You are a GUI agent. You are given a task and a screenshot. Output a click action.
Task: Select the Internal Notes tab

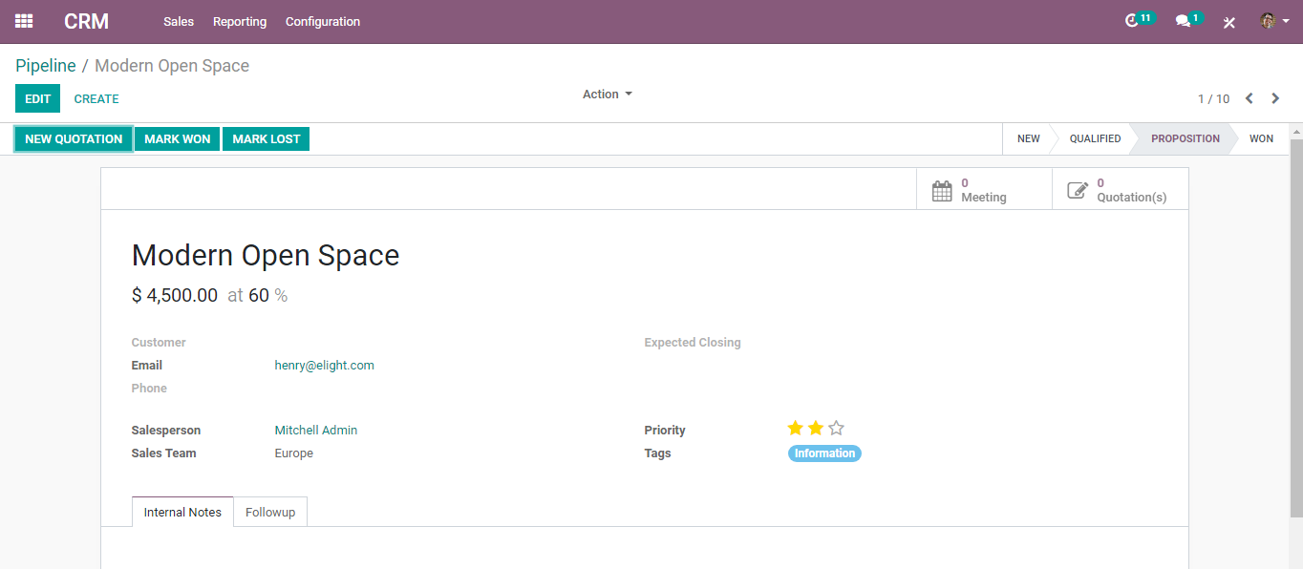[182, 512]
